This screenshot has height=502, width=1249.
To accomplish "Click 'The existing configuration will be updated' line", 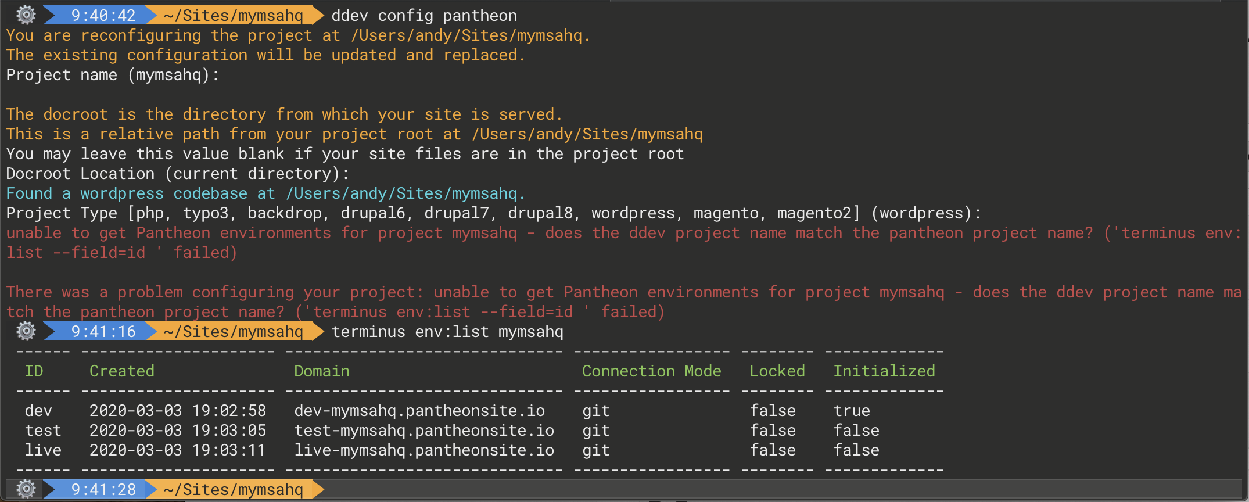I will pos(265,55).
